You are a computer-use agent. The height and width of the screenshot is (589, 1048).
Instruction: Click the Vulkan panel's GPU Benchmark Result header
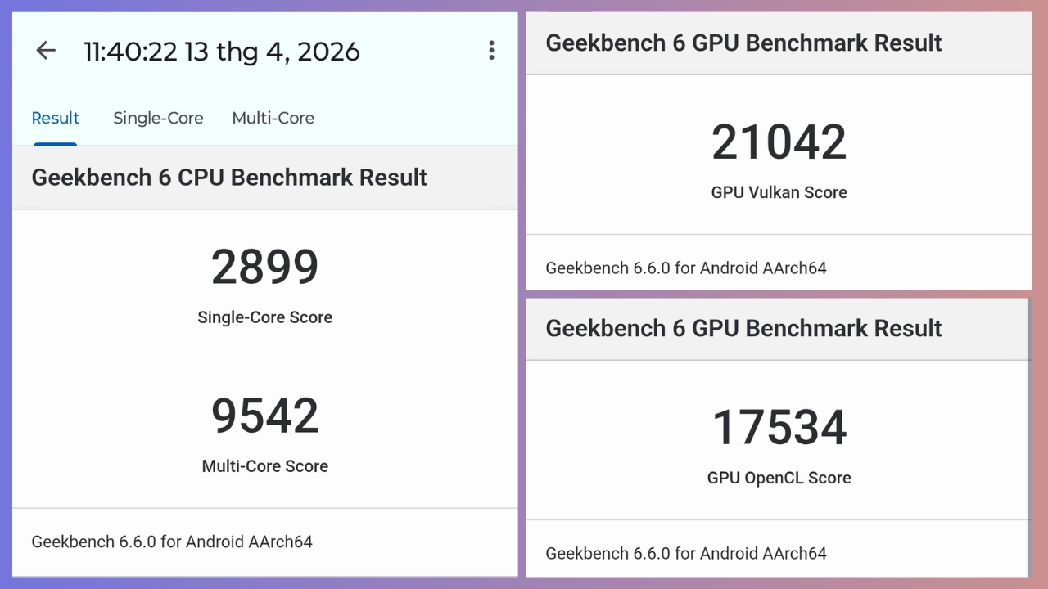tap(743, 43)
